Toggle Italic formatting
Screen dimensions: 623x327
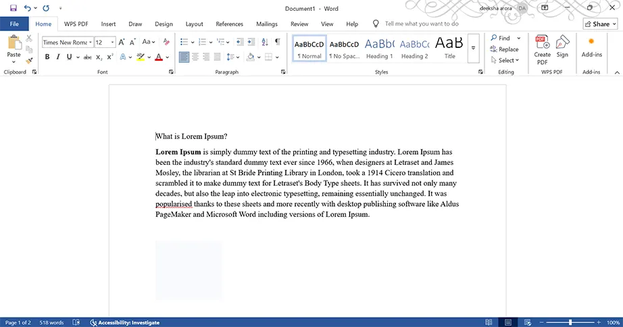point(58,57)
